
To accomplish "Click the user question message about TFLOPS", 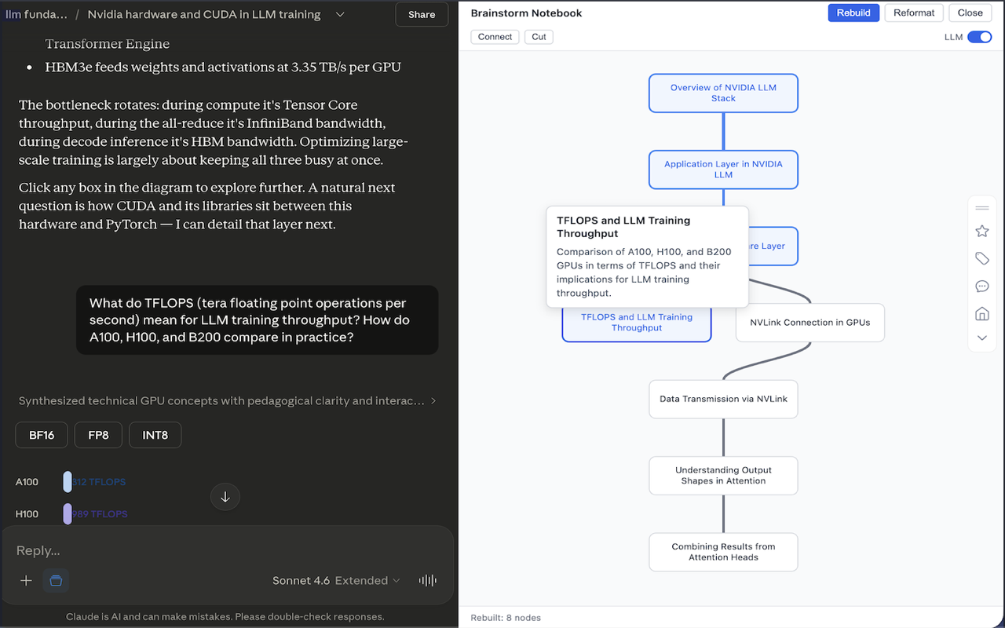I will coord(257,320).
